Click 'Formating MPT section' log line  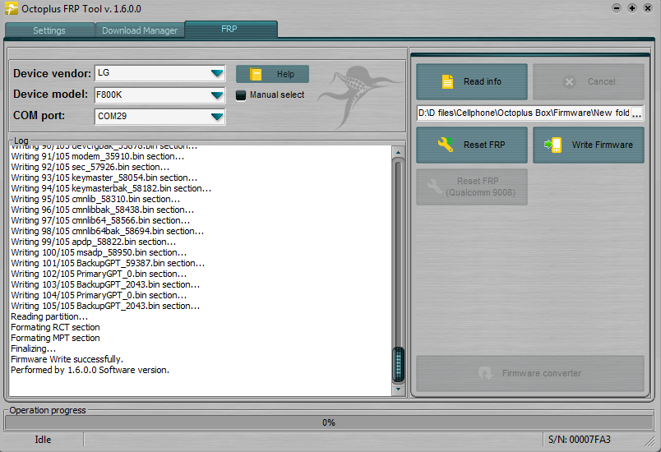(x=55, y=338)
